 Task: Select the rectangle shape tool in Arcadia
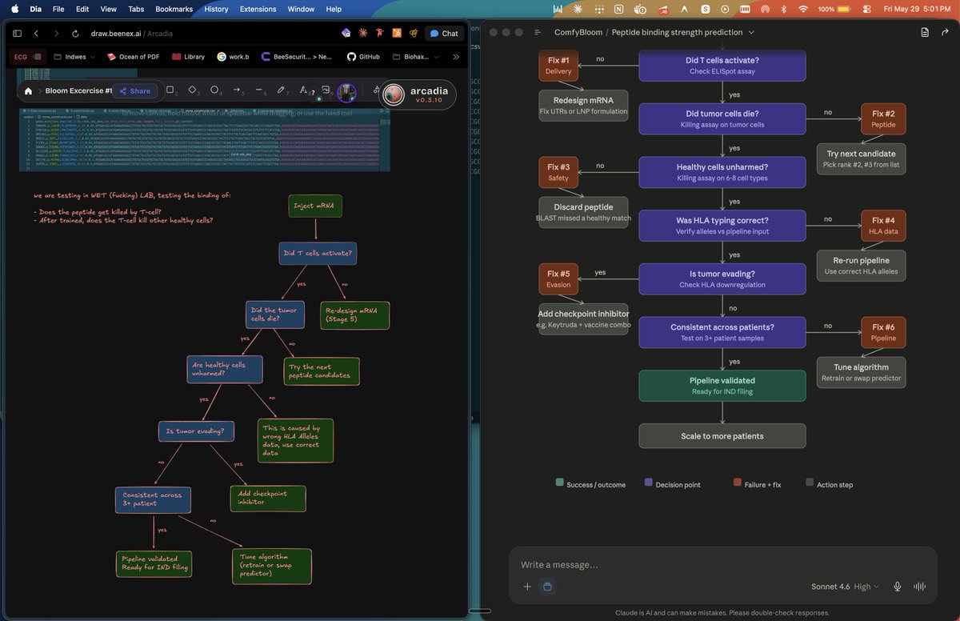(x=170, y=90)
